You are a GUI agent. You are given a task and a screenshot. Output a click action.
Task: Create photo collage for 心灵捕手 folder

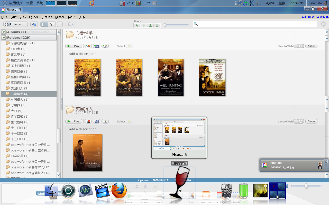point(88,46)
